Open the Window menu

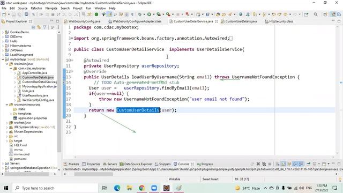[x=100, y=9]
